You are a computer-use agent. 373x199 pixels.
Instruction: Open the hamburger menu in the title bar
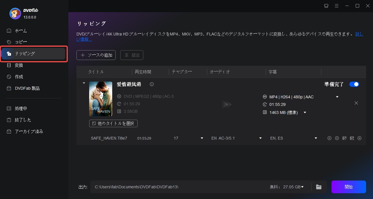tap(337, 6)
